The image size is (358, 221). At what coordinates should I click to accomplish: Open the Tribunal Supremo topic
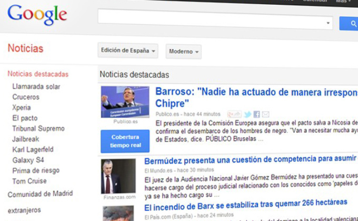tap(38, 128)
